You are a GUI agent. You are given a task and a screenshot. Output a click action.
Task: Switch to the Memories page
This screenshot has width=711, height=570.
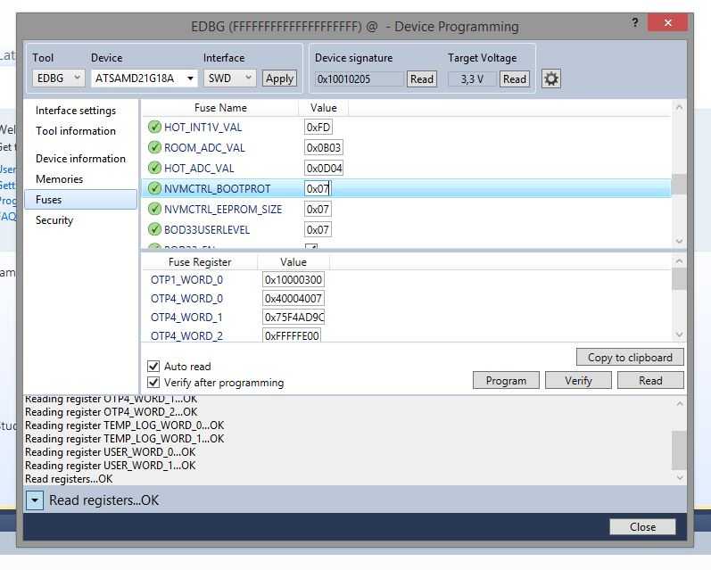coord(59,179)
